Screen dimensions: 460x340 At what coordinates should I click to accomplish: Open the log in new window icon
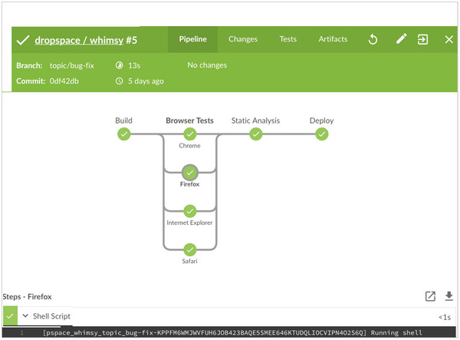click(x=430, y=296)
